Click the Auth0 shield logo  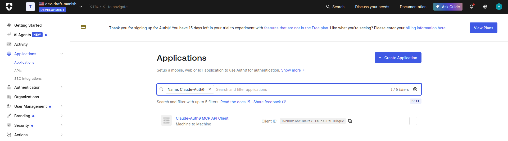9,7
